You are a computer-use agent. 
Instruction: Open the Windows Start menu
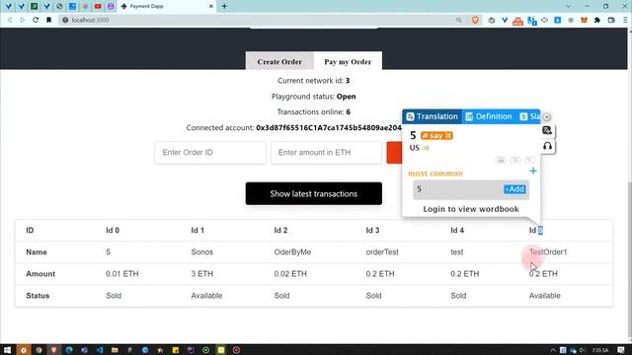coord(7,350)
